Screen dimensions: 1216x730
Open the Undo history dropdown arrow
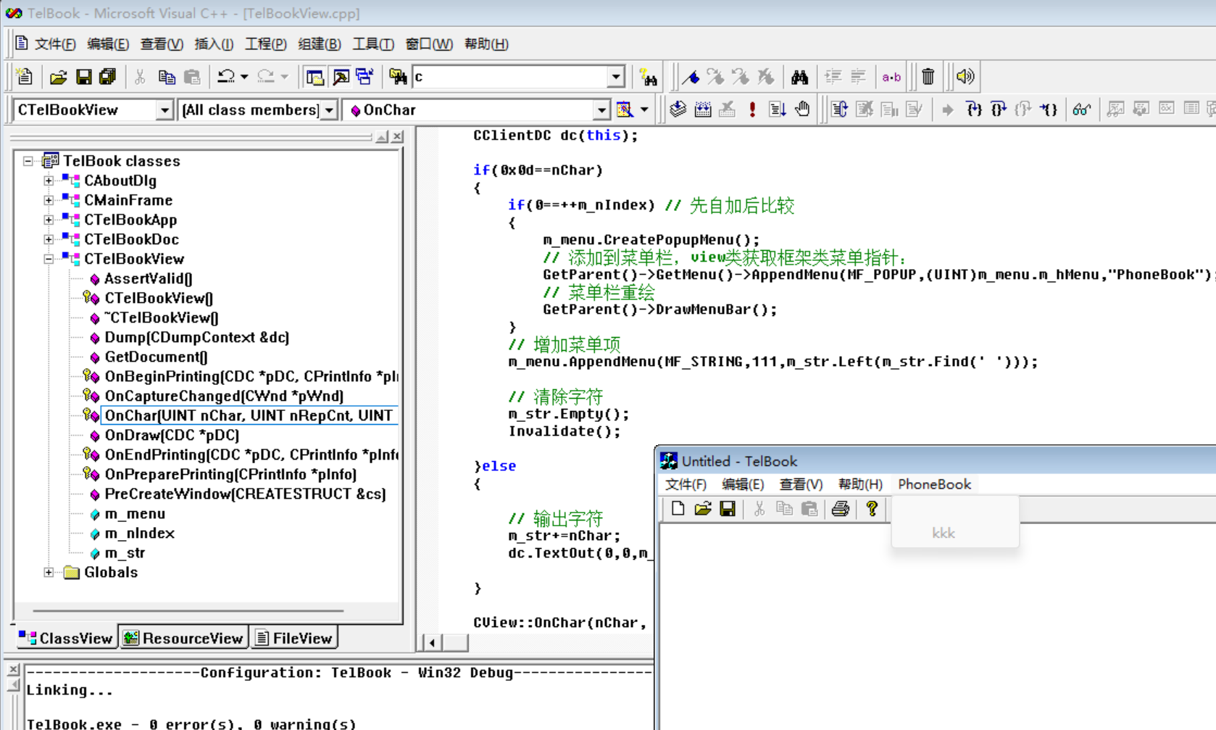coord(244,76)
